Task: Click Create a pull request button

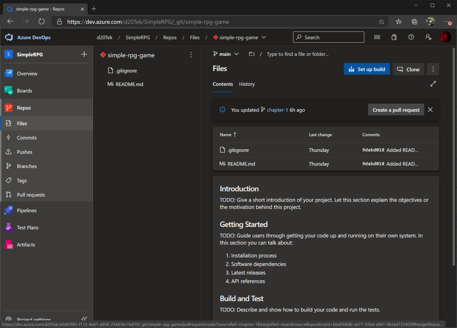Action: point(396,110)
